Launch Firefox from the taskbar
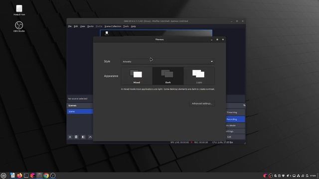The width and height of the screenshot is (319, 179). point(19,176)
